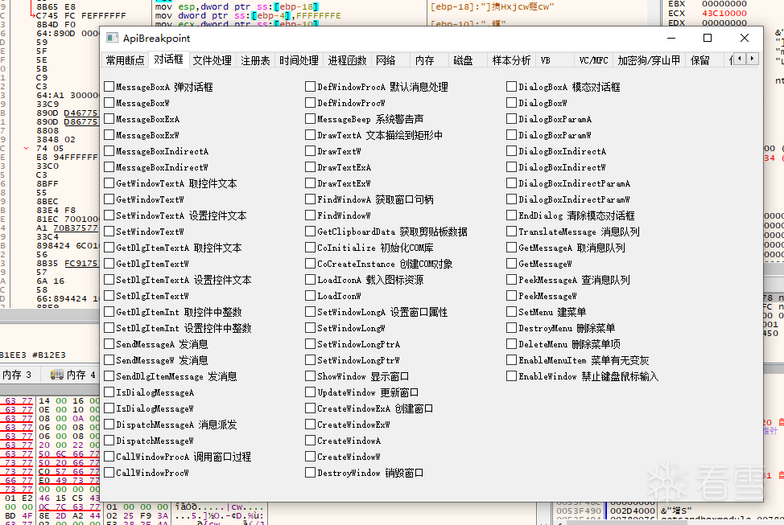Screen dimensions: 784x525
Task: Enable CallWindowProcA breakpoint
Action: 109,457
